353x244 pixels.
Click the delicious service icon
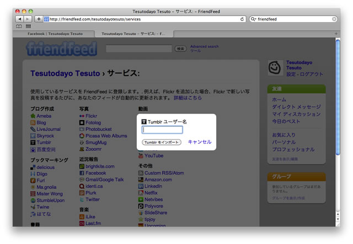[x=33, y=167]
